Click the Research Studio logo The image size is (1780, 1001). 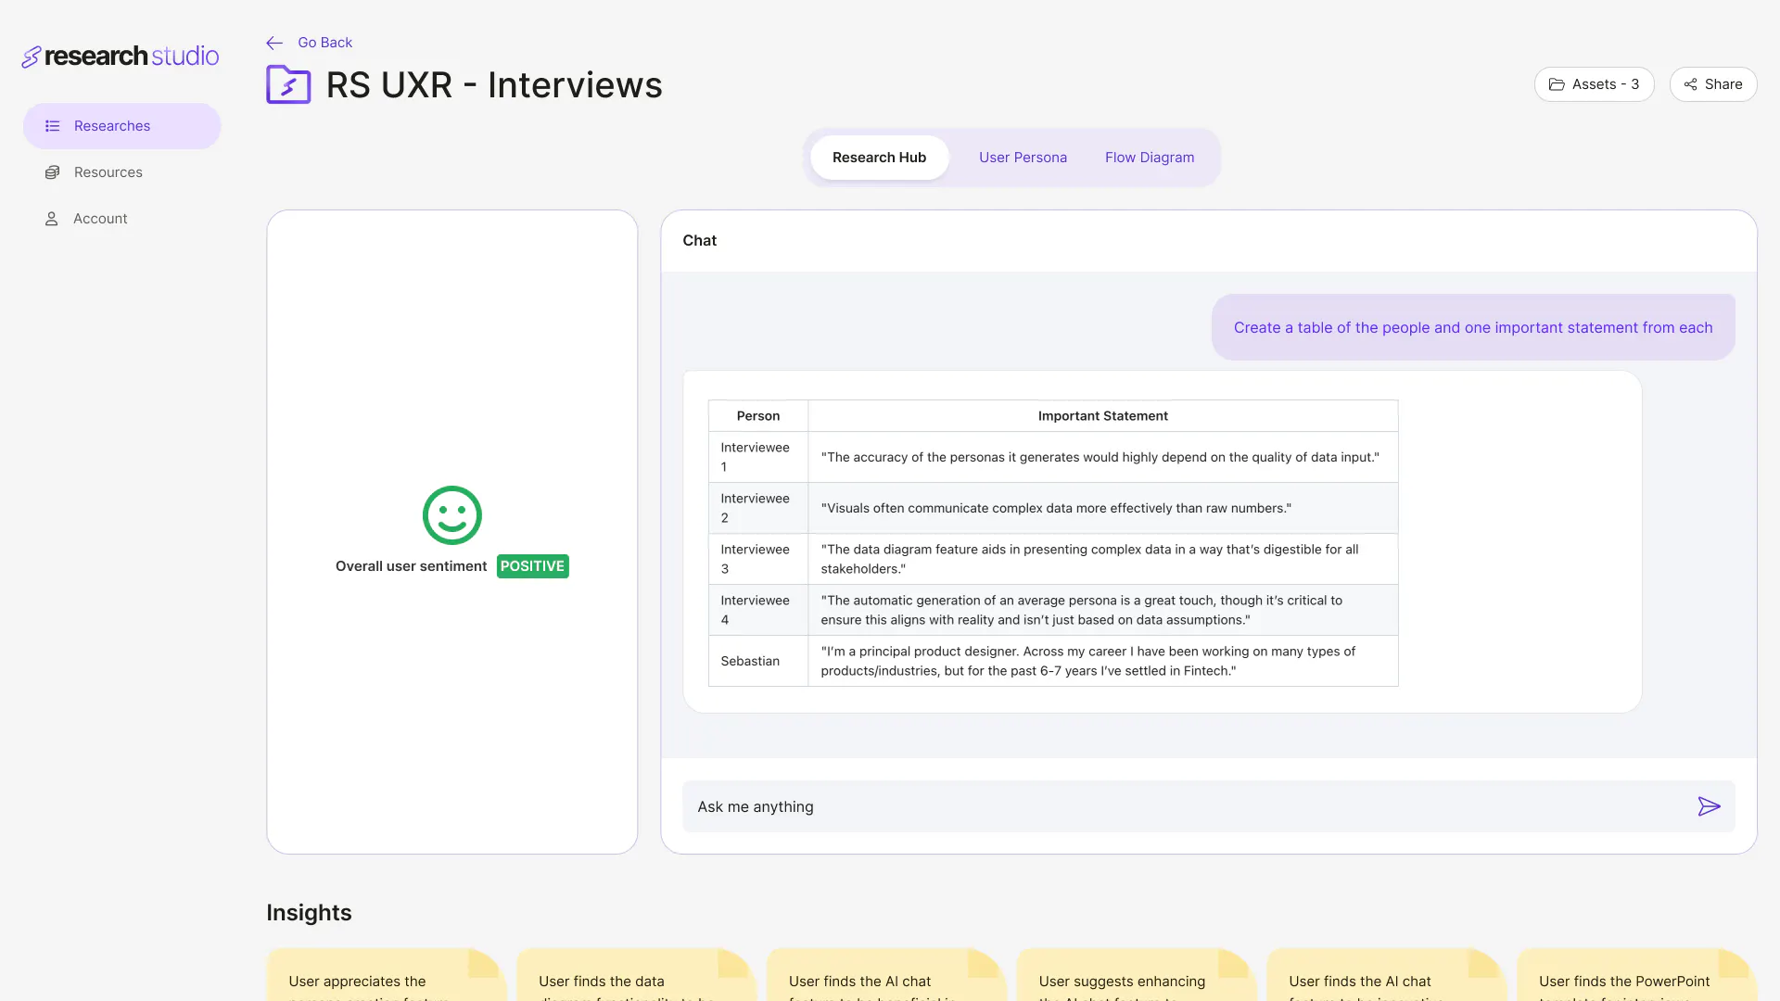(121, 57)
